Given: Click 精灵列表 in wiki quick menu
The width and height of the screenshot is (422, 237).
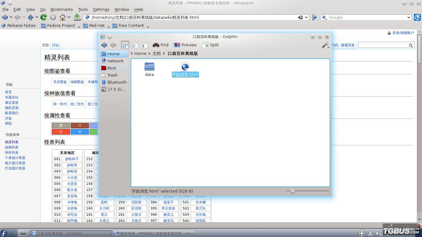Looking at the screenshot, I should pos(12,142).
